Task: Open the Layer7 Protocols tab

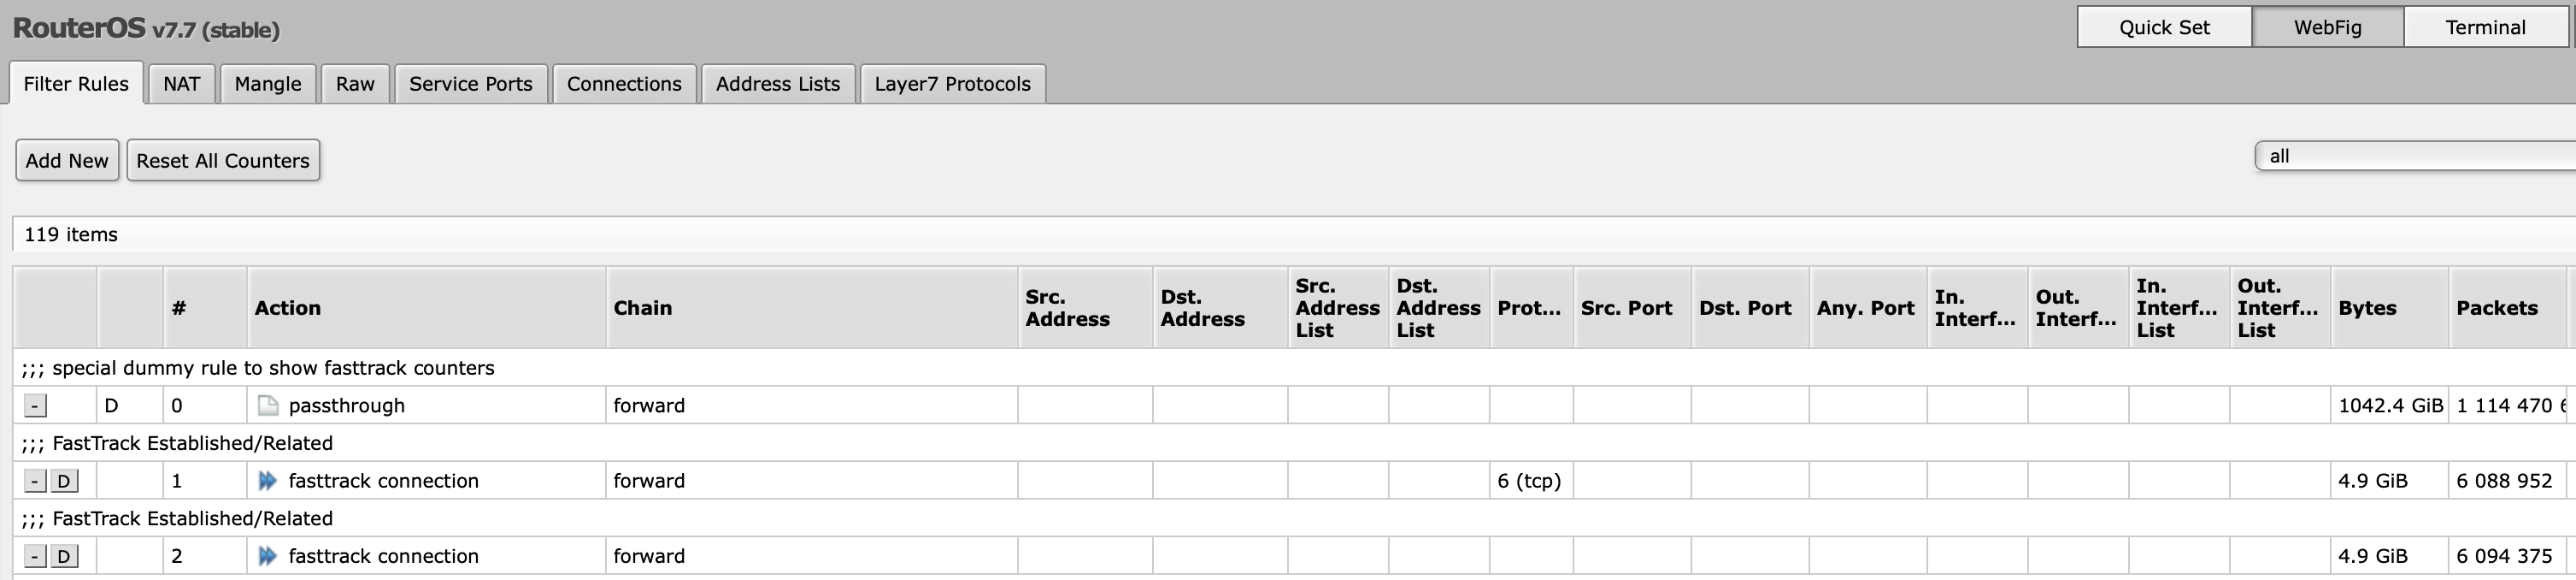Action: (952, 84)
